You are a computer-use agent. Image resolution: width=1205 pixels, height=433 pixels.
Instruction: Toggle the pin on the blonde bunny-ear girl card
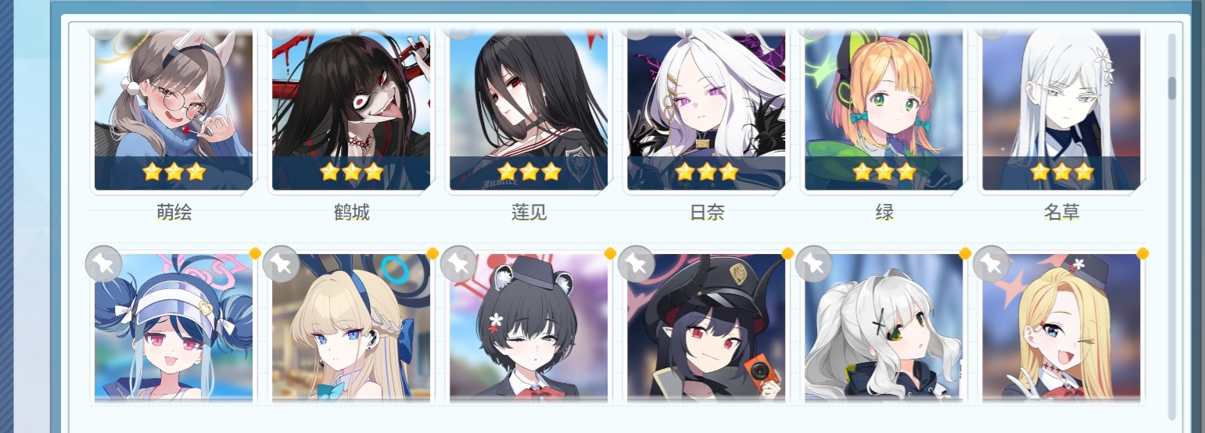(282, 263)
